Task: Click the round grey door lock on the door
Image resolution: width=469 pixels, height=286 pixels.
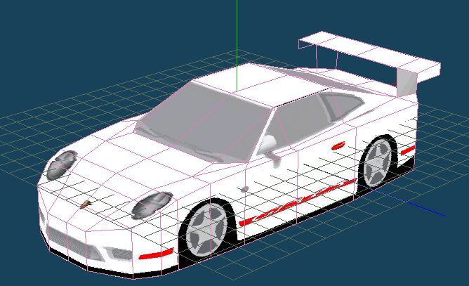Action: [244, 189]
